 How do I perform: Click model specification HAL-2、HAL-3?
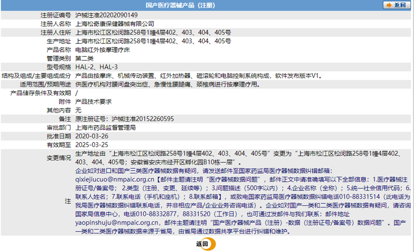[96, 67]
